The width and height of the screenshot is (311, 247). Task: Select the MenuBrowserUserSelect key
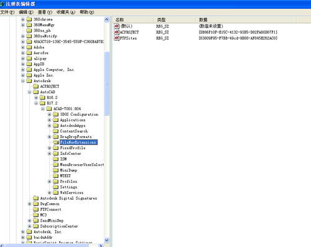click(x=82, y=165)
